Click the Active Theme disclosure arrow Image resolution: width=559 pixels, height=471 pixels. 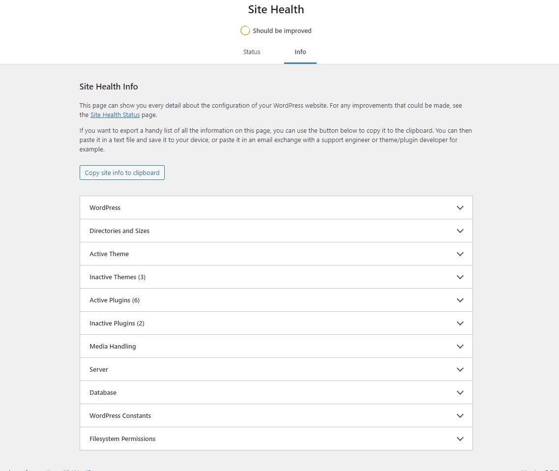tap(460, 254)
